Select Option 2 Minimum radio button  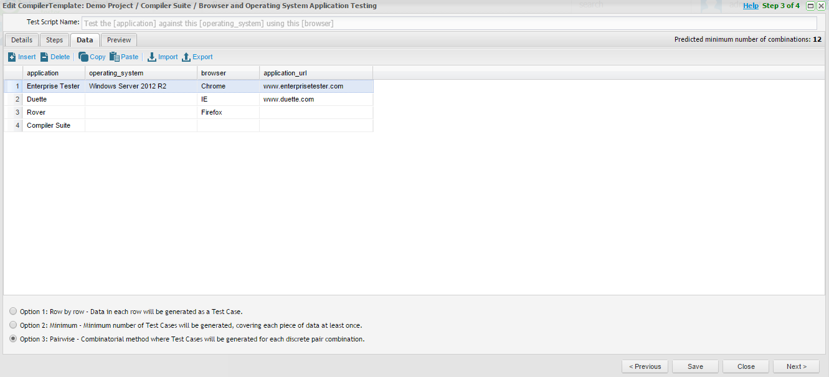(14, 325)
